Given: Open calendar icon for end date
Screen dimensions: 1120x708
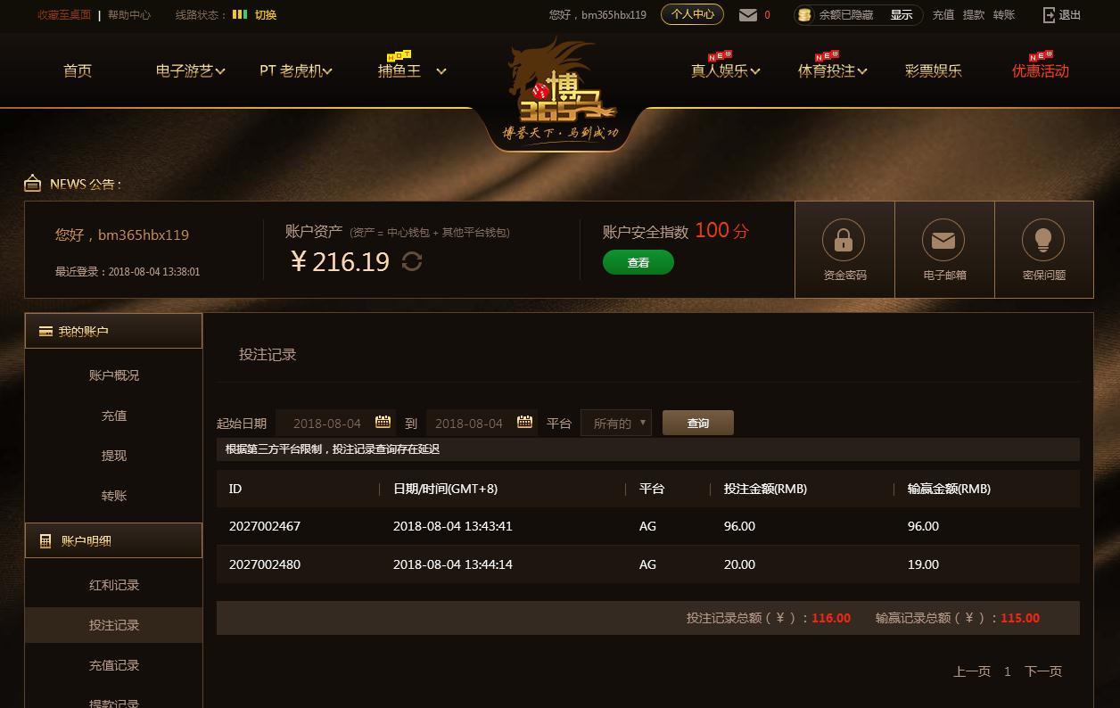Looking at the screenshot, I should [524, 422].
